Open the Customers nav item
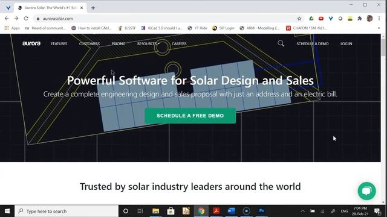387x217 pixels. click(x=89, y=43)
